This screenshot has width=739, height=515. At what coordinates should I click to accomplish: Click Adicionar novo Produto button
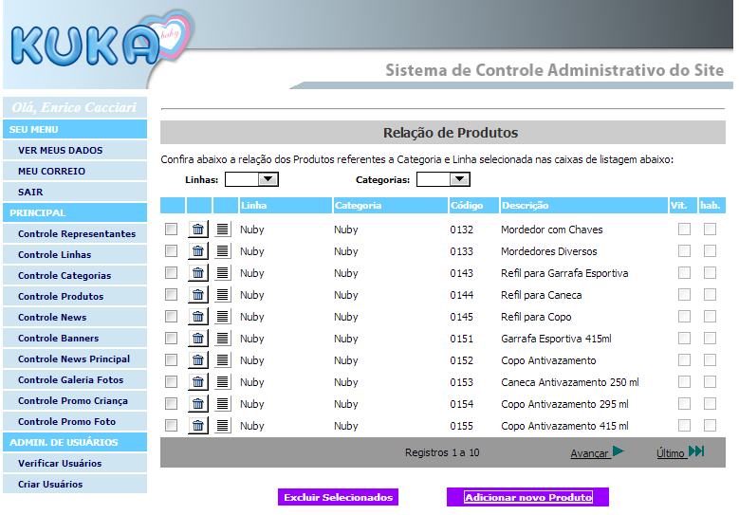pyautogui.click(x=527, y=497)
